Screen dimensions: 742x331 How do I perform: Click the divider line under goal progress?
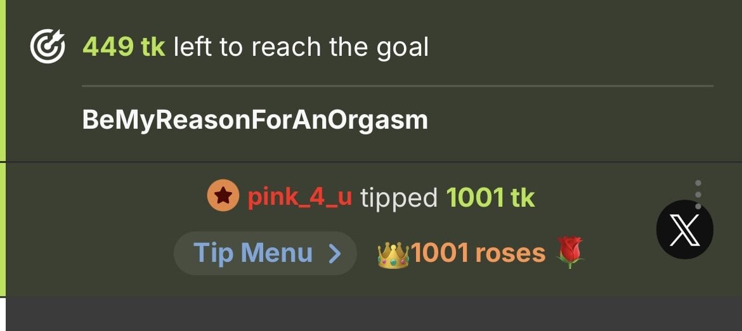tap(398, 86)
